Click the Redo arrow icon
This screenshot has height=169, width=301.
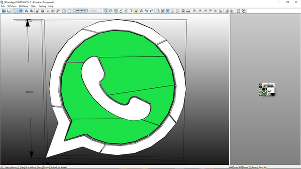point(151,11)
